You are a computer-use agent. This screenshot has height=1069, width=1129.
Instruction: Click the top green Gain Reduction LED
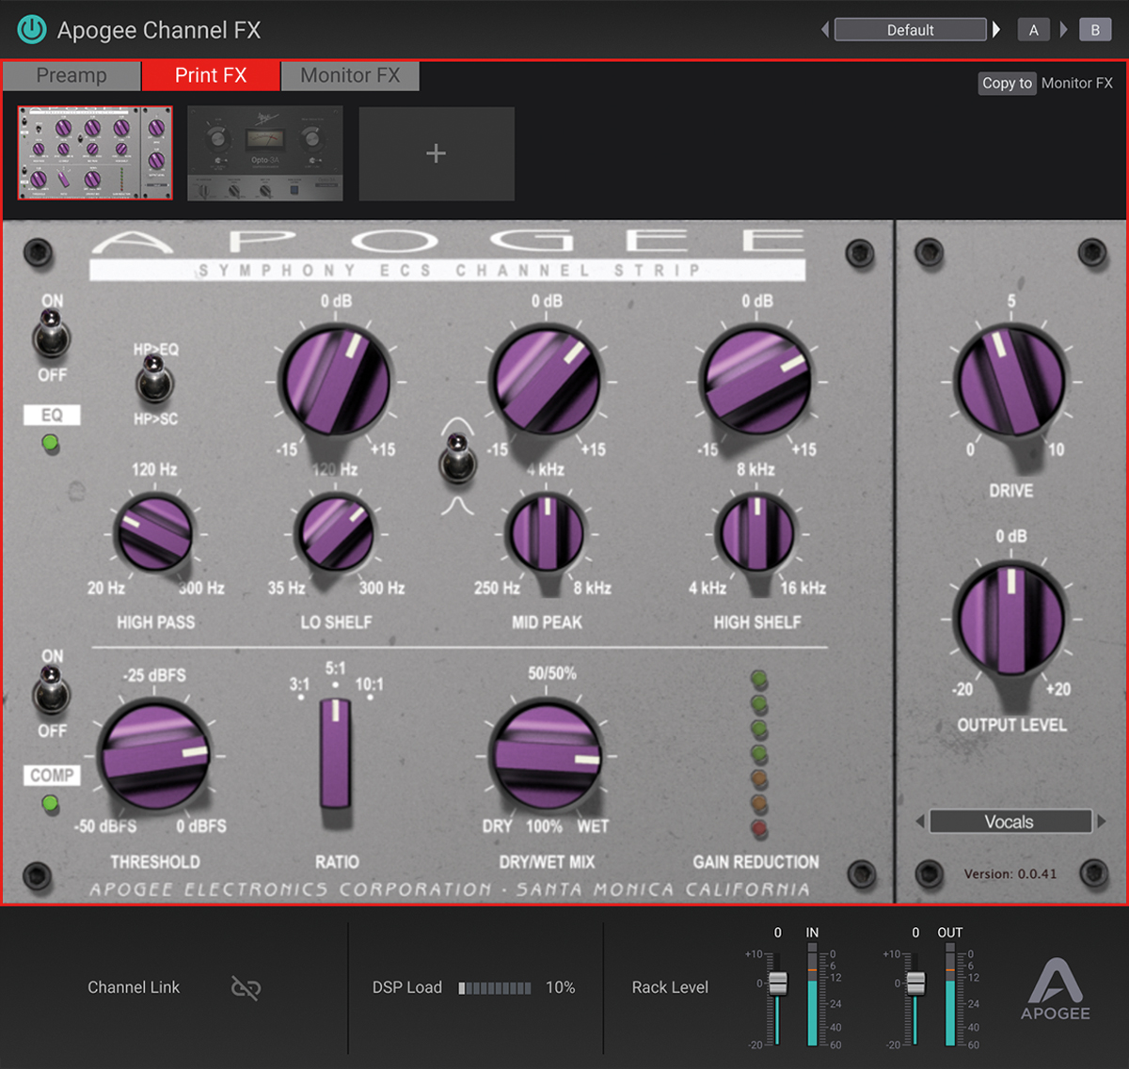(x=758, y=679)
